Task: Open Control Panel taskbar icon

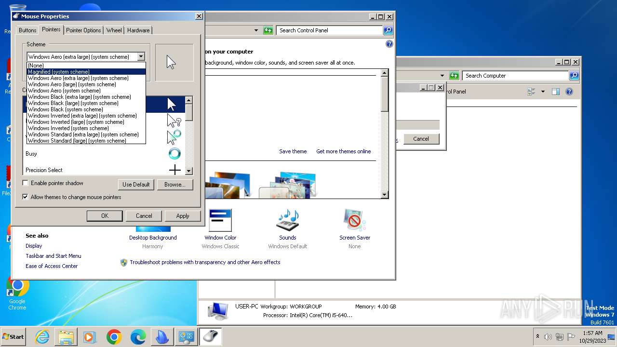Action: 186,337
